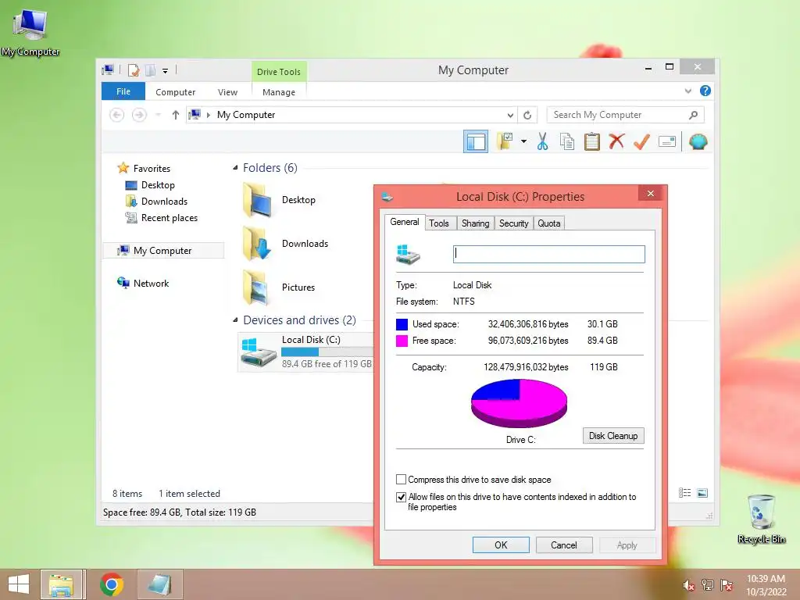Open the Downloads folder icon in Folders

[257, 244]
